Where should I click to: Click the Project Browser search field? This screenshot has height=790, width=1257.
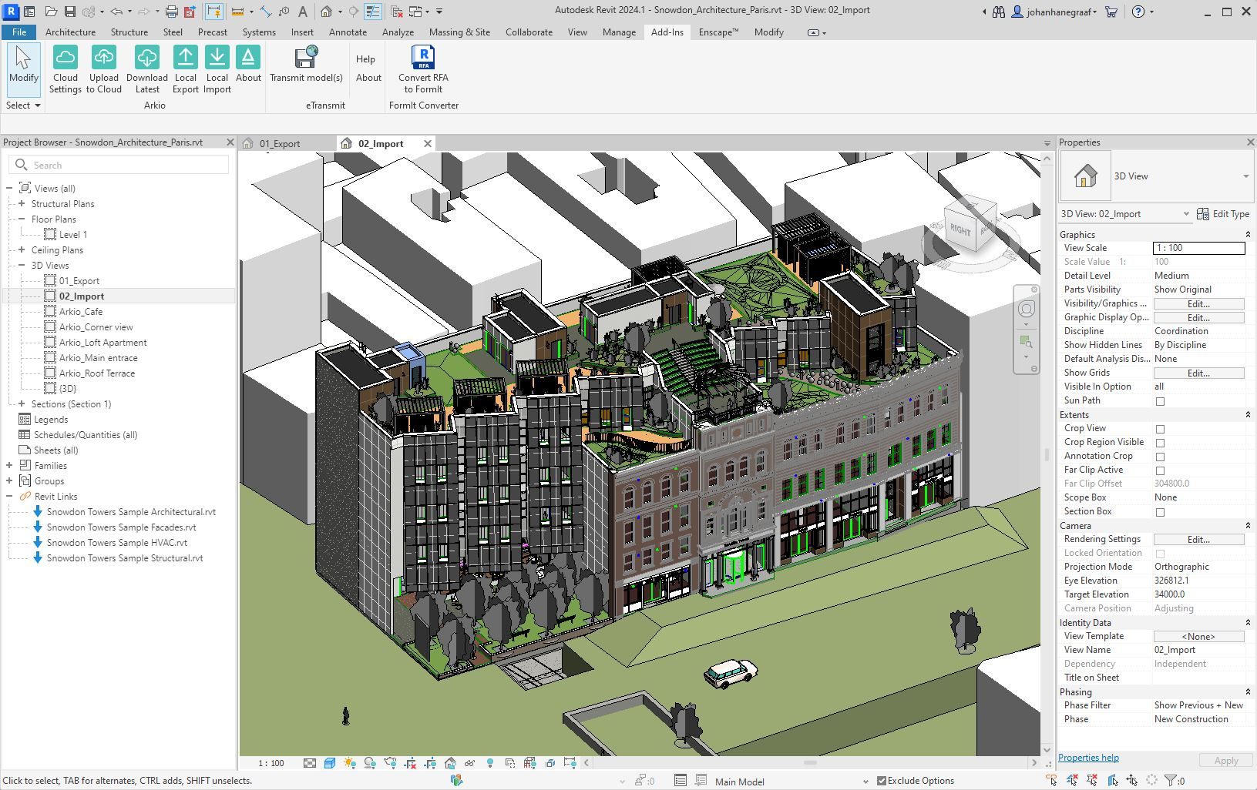click(x=119, y=165)
